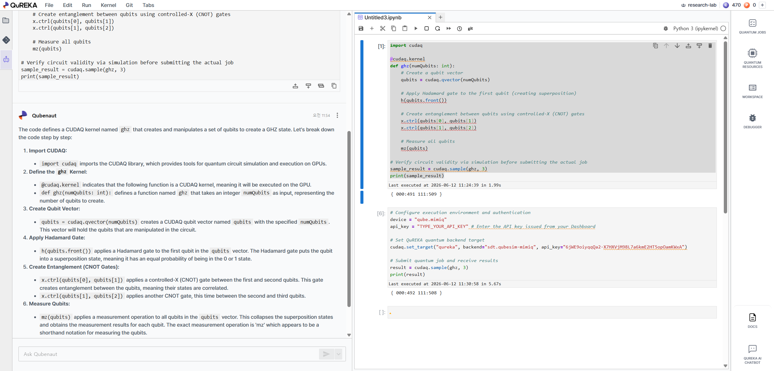Open Qubenaut message options menu

click(x=337, y=115)
